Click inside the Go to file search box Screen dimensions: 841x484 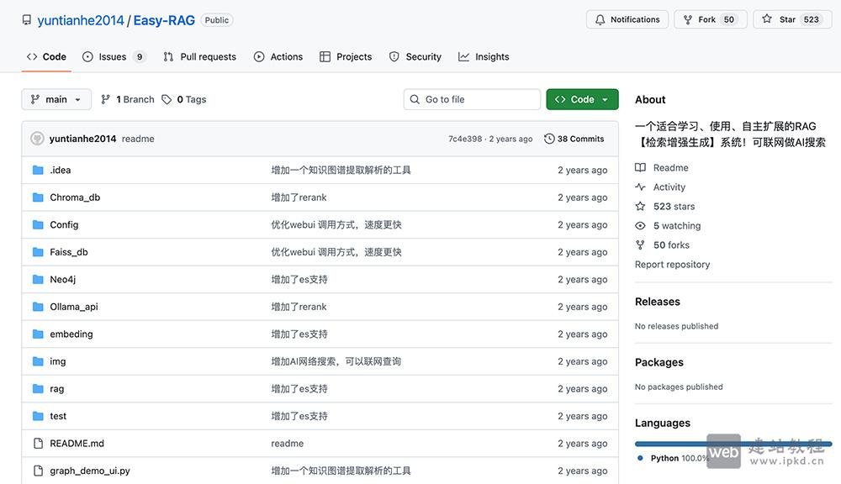tap(471, 99)
